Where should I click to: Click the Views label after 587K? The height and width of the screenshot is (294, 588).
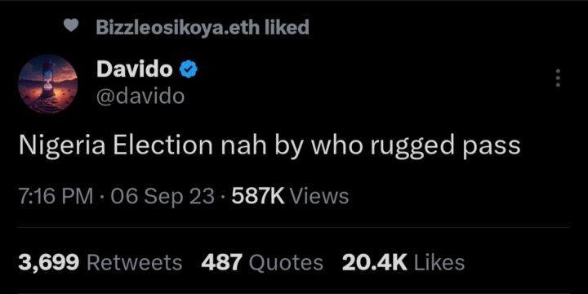[319, 197]
